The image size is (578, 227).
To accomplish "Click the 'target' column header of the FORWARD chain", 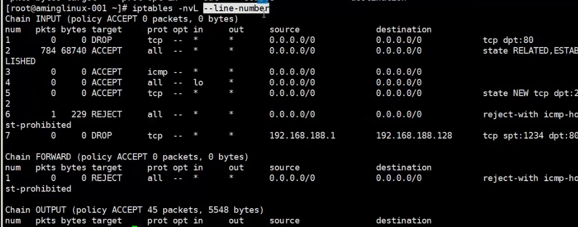I will (x=107, y=168).
